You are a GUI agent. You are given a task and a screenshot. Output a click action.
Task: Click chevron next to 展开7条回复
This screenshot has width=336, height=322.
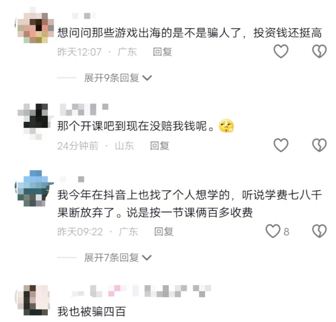pyautogui.click(x=147, y=258)
